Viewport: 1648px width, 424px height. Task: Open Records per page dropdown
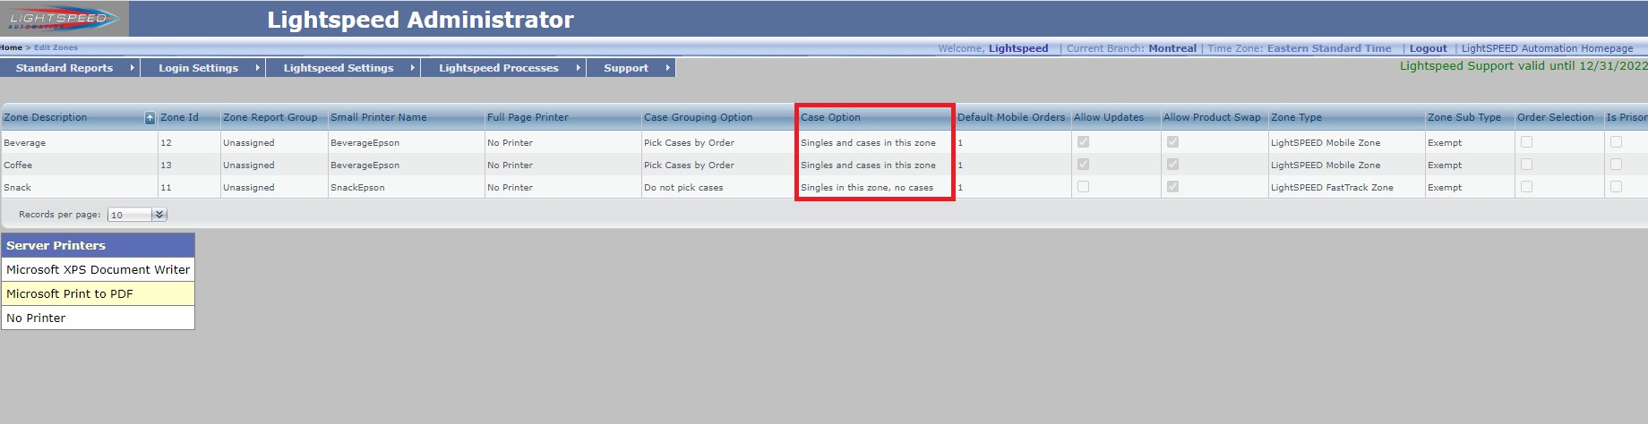(x=137, y=215)
